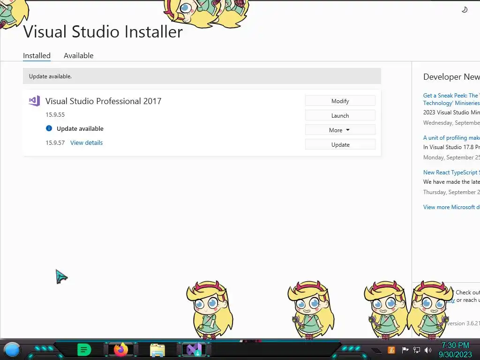The width and height of the screenshot is (480, 360).
Task: Click version number 15.9.55
Action: 55,114
